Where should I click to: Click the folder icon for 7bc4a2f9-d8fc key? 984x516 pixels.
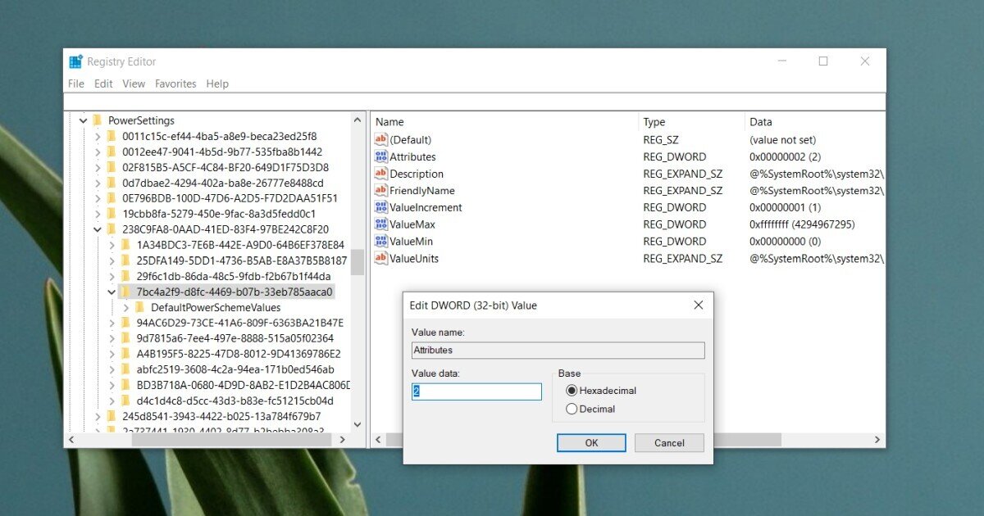pos(125,292)
